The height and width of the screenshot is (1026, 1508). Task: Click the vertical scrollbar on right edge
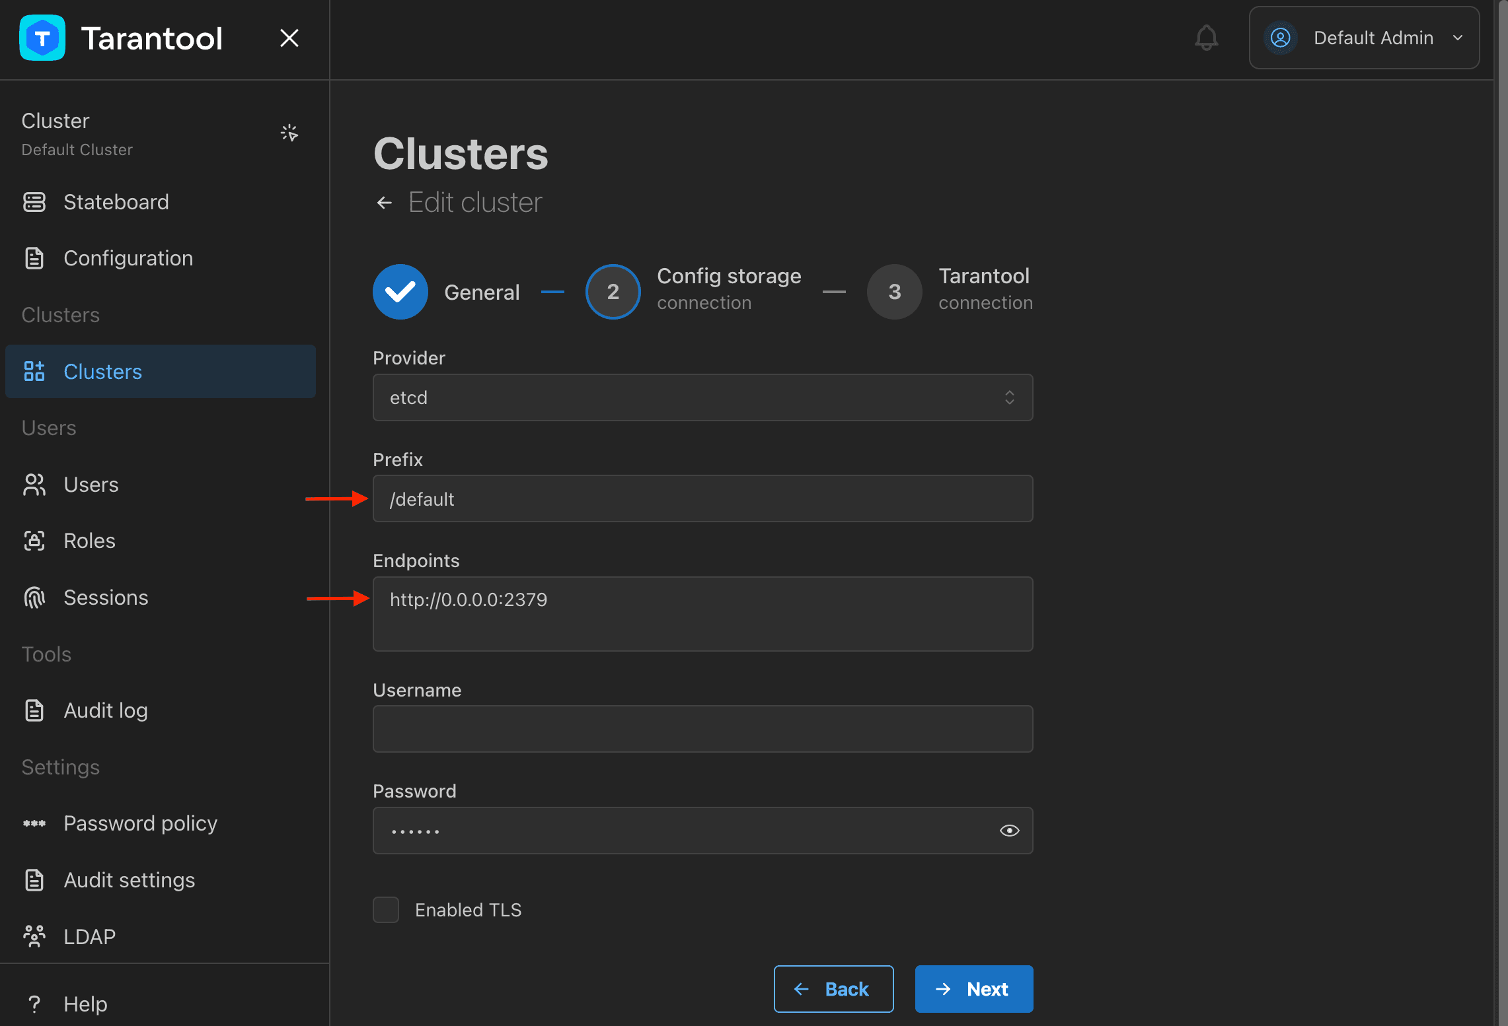pos(1501,513)
